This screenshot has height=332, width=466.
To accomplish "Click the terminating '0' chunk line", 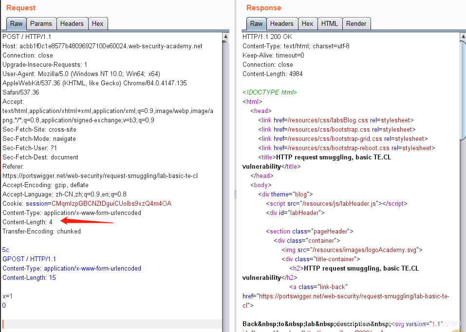I will (4, 305).
